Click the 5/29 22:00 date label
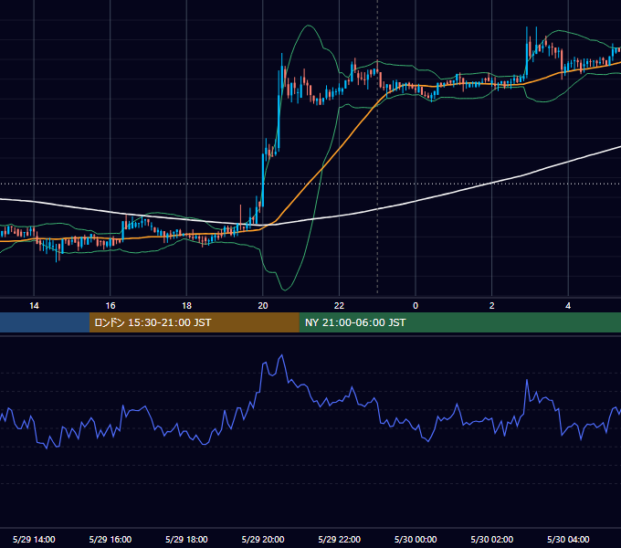Viewport: 621px width, 548px height. 340,539
